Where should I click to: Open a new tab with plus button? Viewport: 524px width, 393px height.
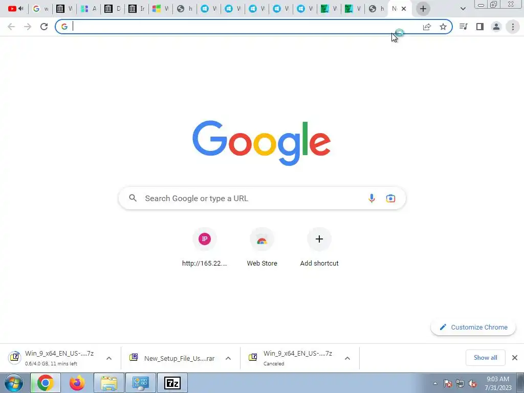[423, 9]
